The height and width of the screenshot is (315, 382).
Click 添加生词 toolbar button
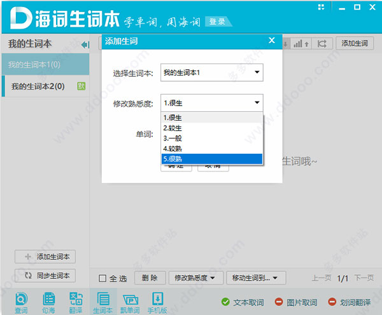click(x=355, y=43)
